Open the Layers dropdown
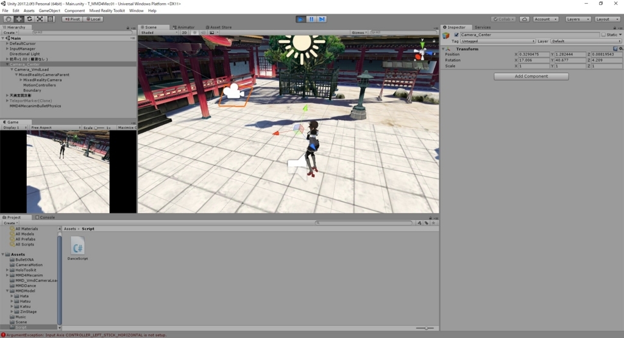The height and width of the screenshot is (338, 624). tap(578, 19)
